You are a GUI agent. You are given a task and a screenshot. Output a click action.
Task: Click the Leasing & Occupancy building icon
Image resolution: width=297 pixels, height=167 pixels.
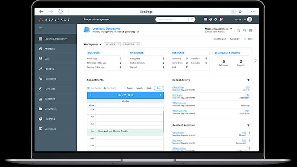87,30
